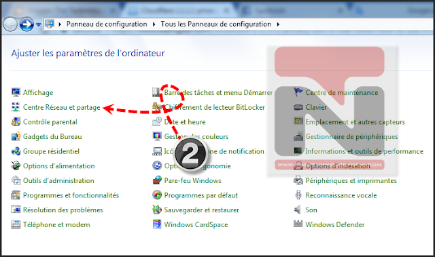
Task: Click the Emplacement et autres capteurs icon
Action: click(x=298, y=121)
